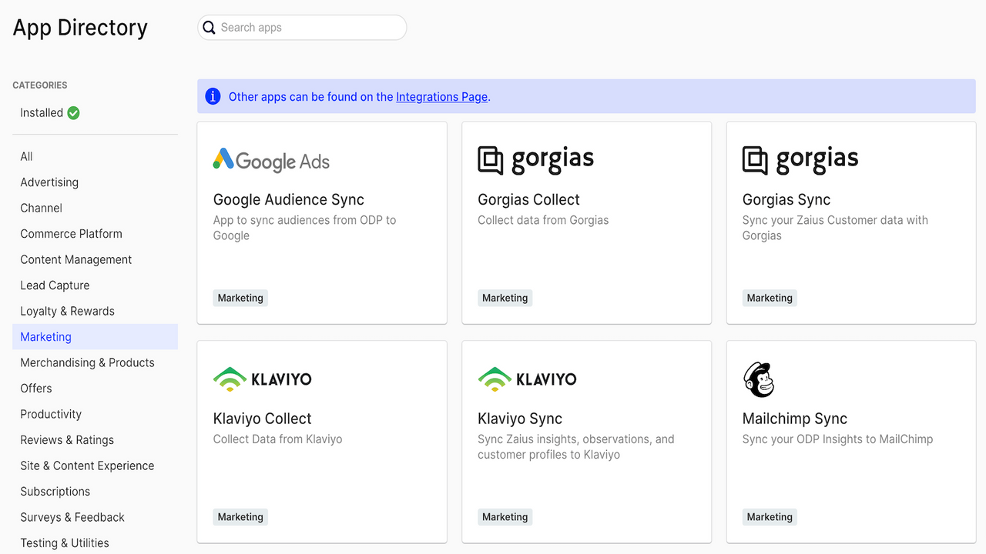The height and width of the screenshot is (554, 986).
Task: Click the search magnifier icon
Action: tap(209, 28)
